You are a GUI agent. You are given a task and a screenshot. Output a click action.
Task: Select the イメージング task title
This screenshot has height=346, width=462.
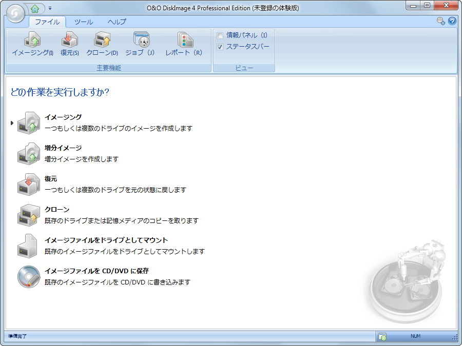pos(63,117)
